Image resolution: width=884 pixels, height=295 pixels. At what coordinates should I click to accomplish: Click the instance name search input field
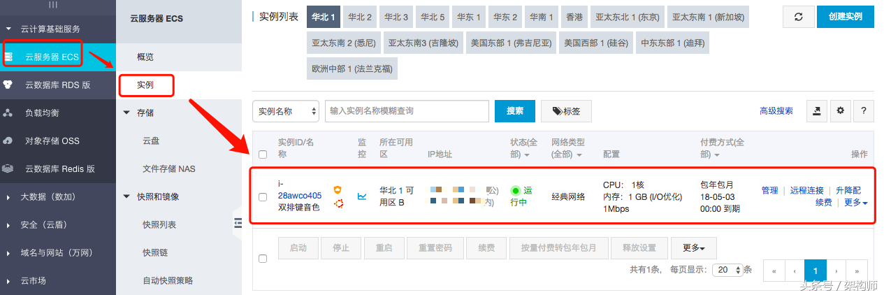pos(407,111)
